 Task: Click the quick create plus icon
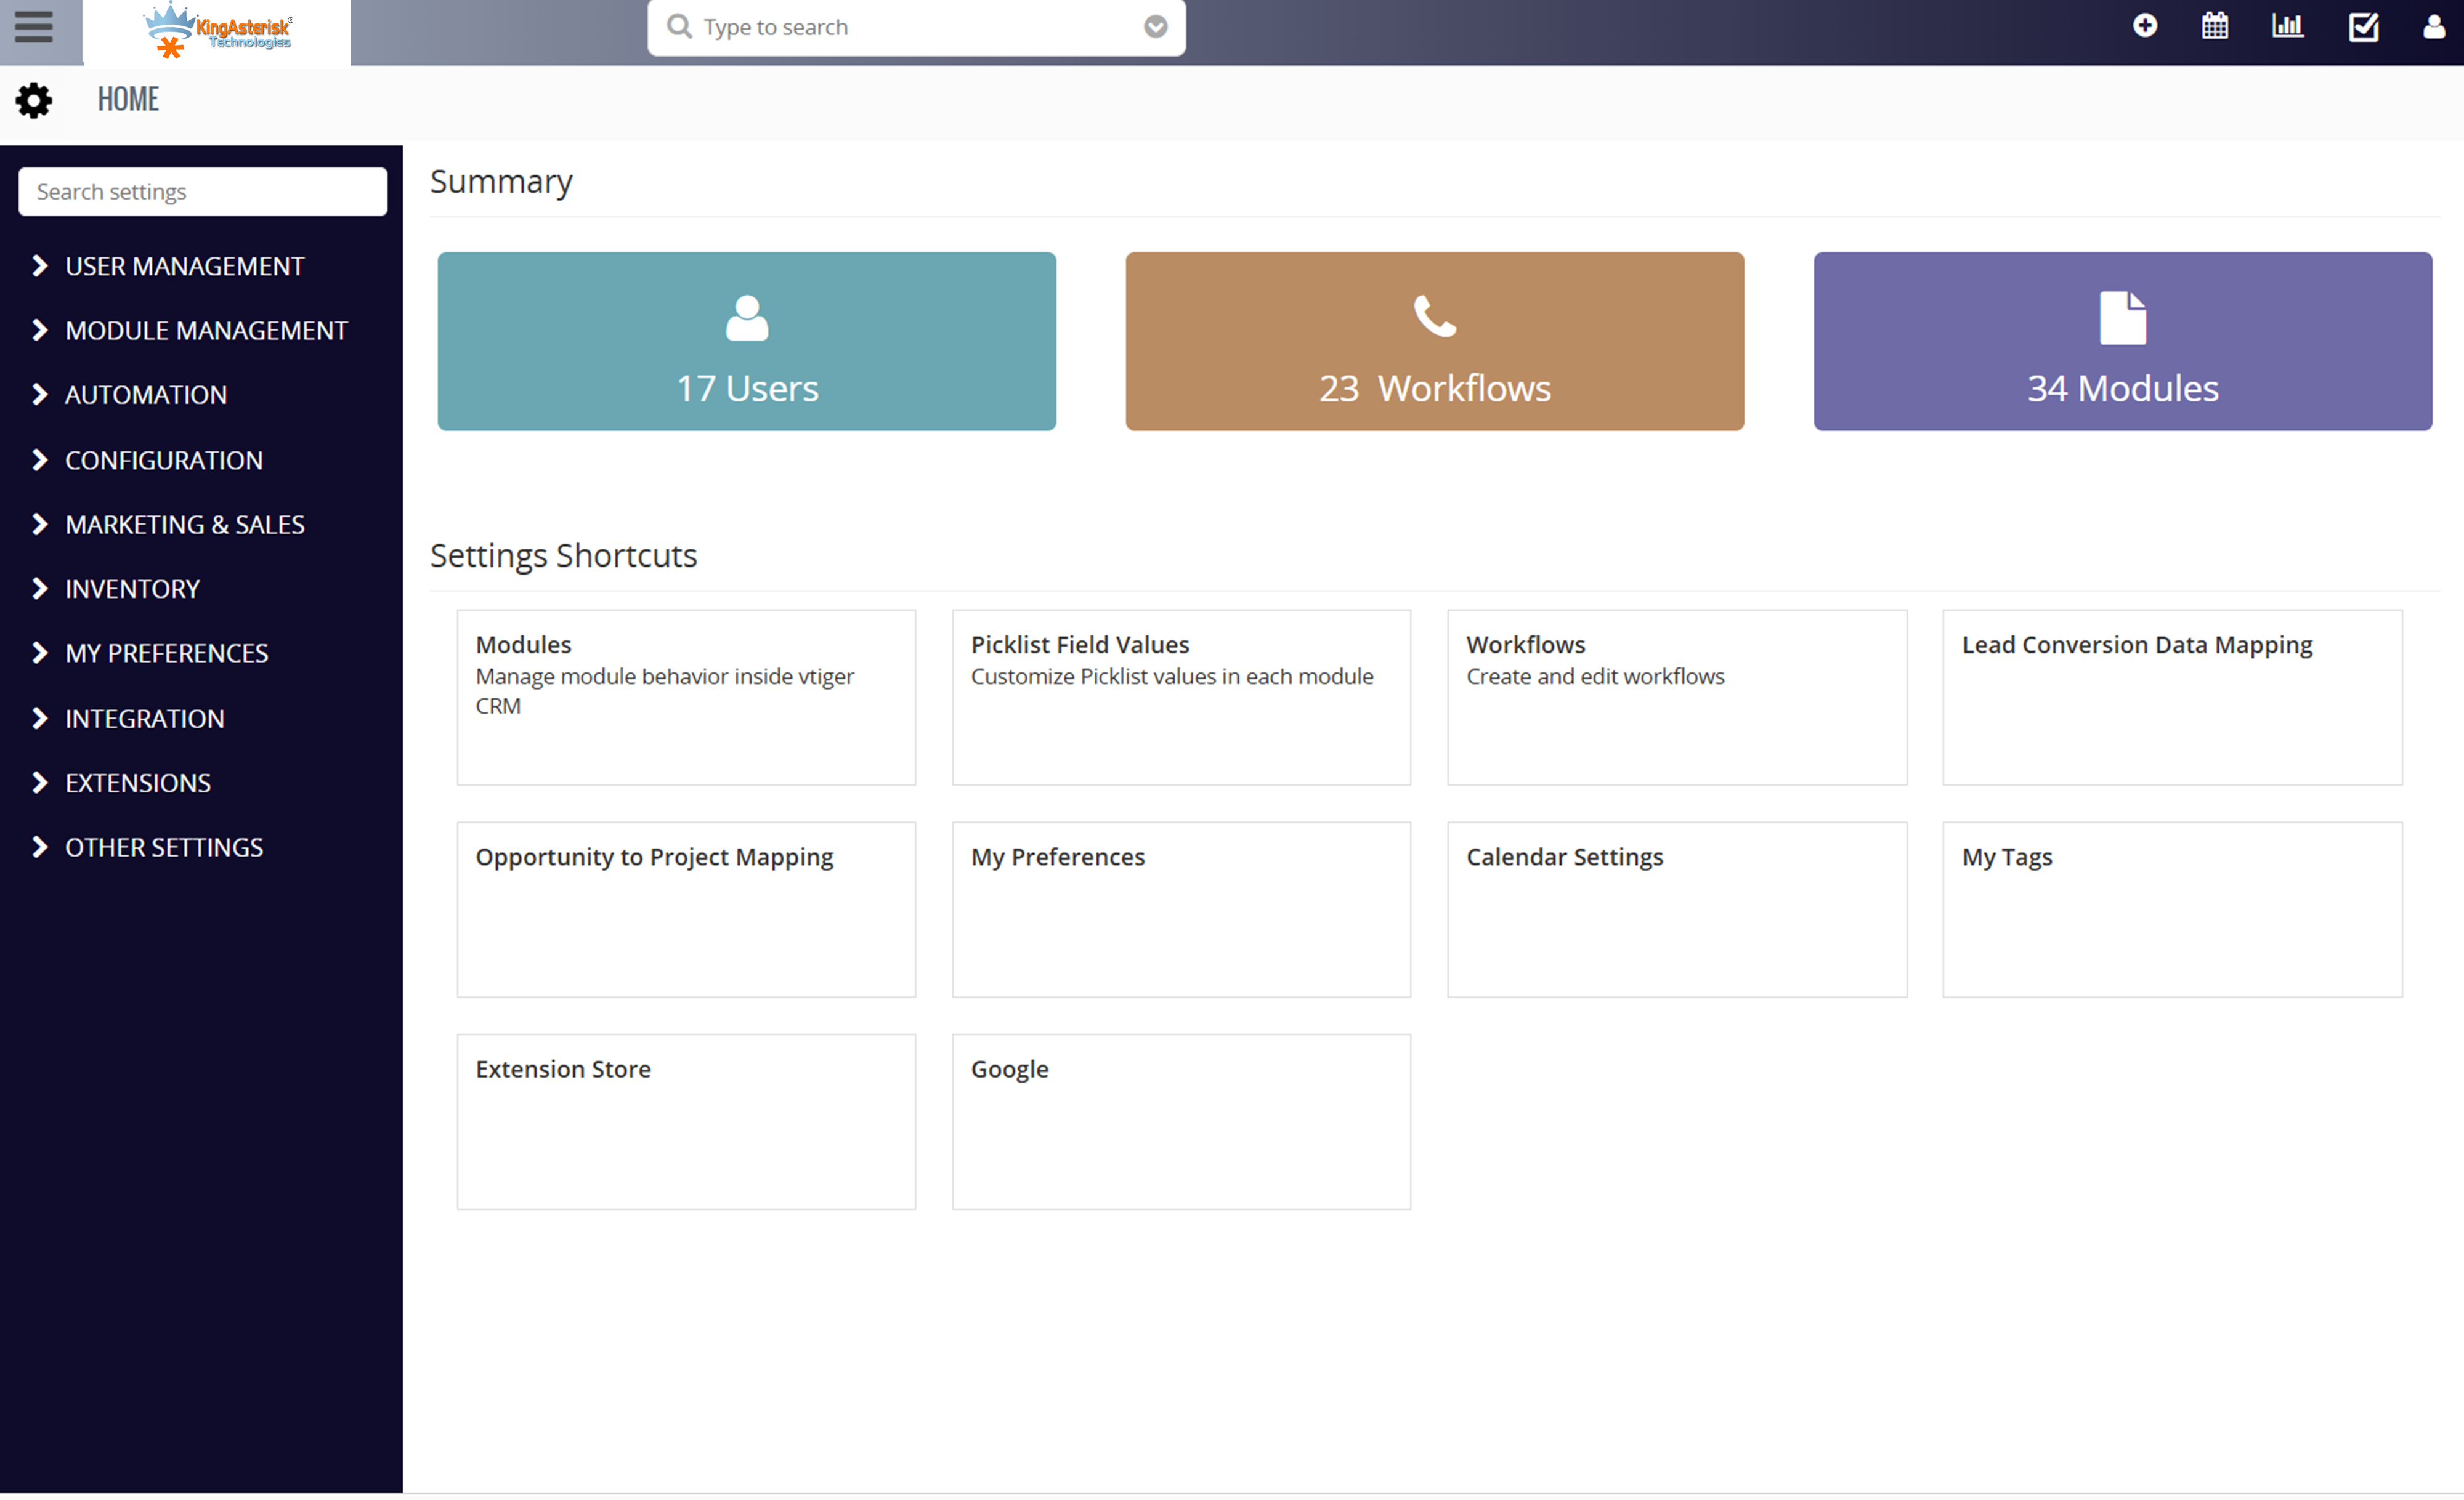point(2144,26)
